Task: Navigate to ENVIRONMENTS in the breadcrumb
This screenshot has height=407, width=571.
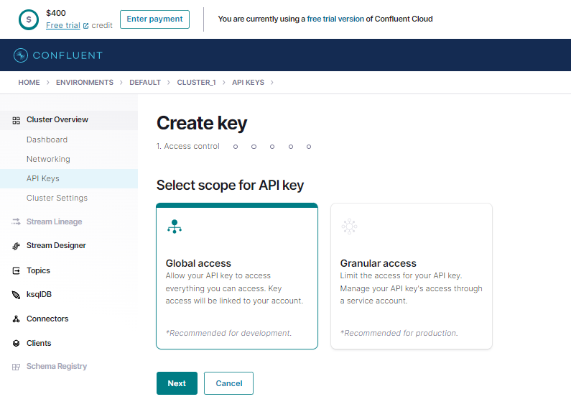Action: (85, 83)
